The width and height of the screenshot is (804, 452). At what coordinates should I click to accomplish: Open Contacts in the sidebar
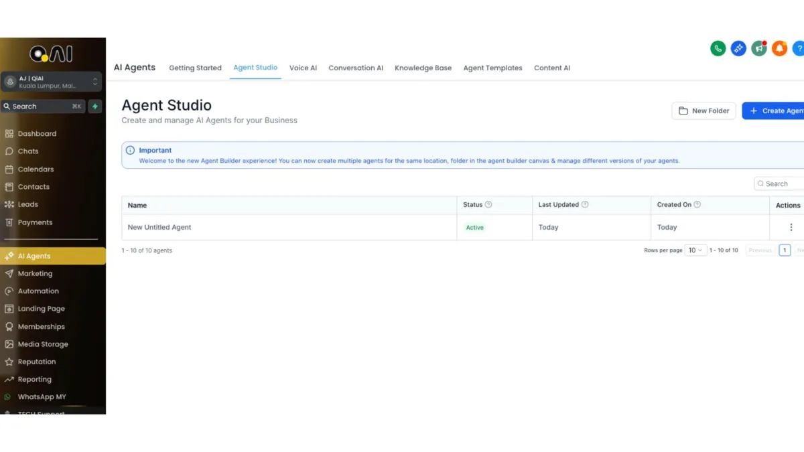click(33, 187)
